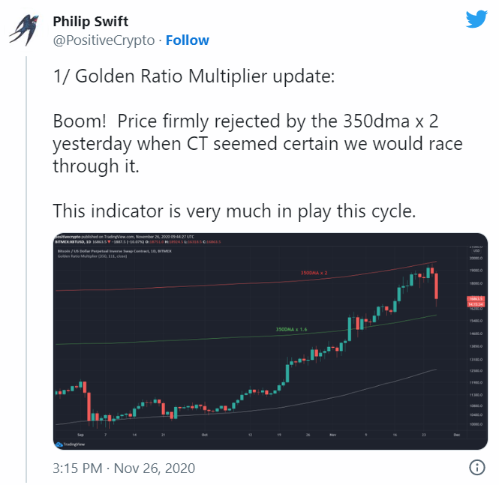Click the Nov label on chart time axis
The width and height of the screenshot is (499, 485).
click(x=332, y=434)
